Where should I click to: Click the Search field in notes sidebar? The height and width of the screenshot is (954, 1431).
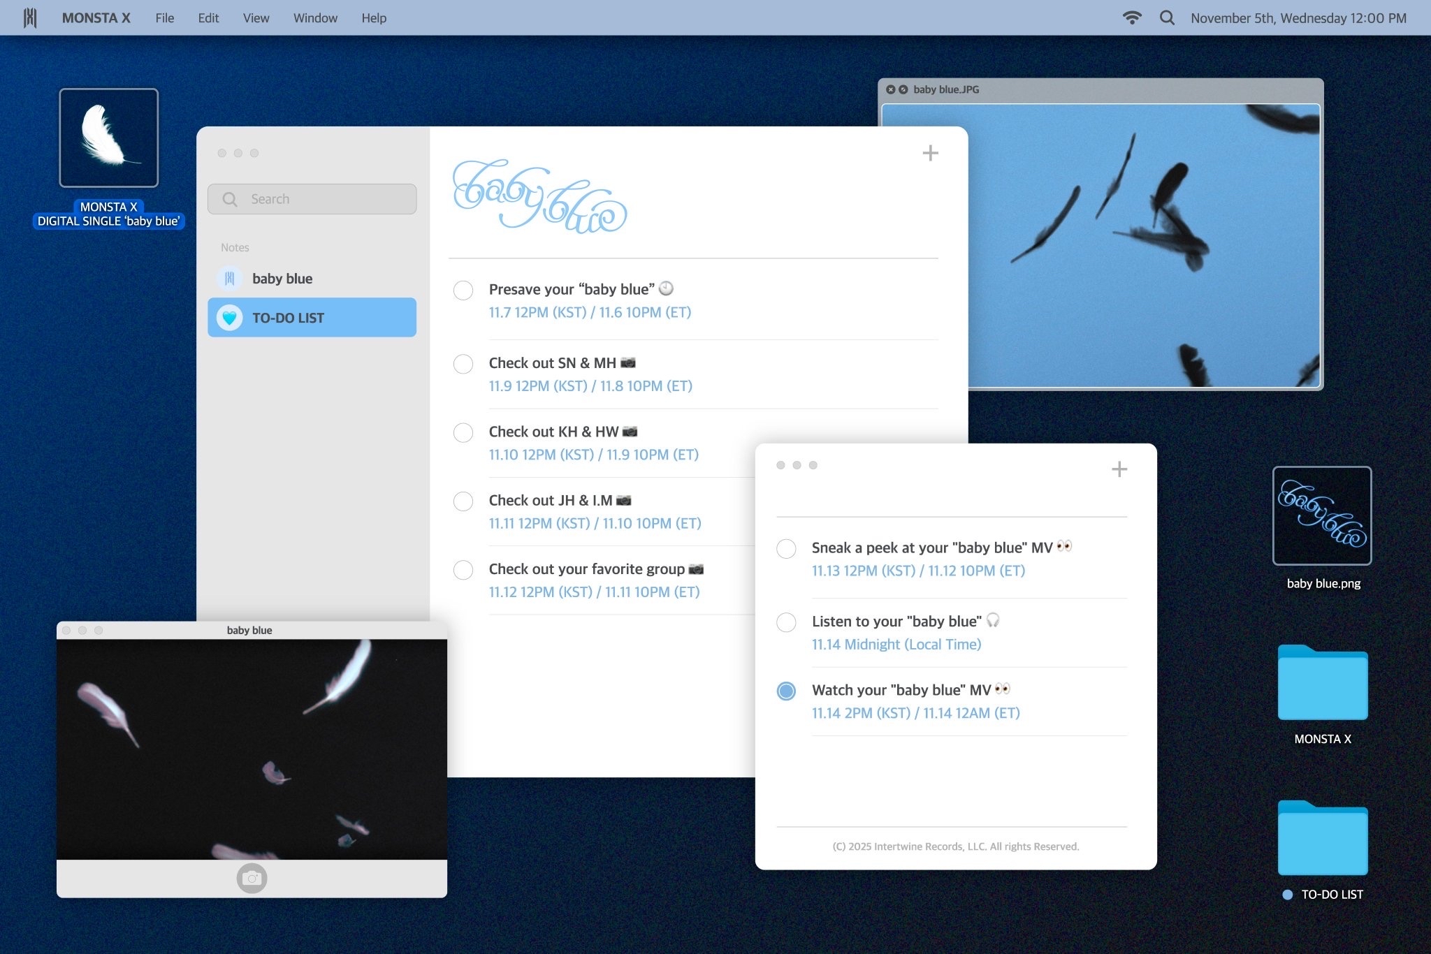coord(312,199)
